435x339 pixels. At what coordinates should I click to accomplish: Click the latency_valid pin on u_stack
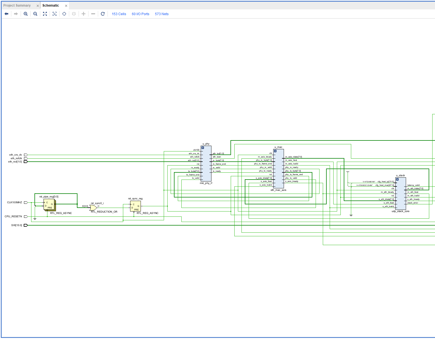tap(413, 185)
